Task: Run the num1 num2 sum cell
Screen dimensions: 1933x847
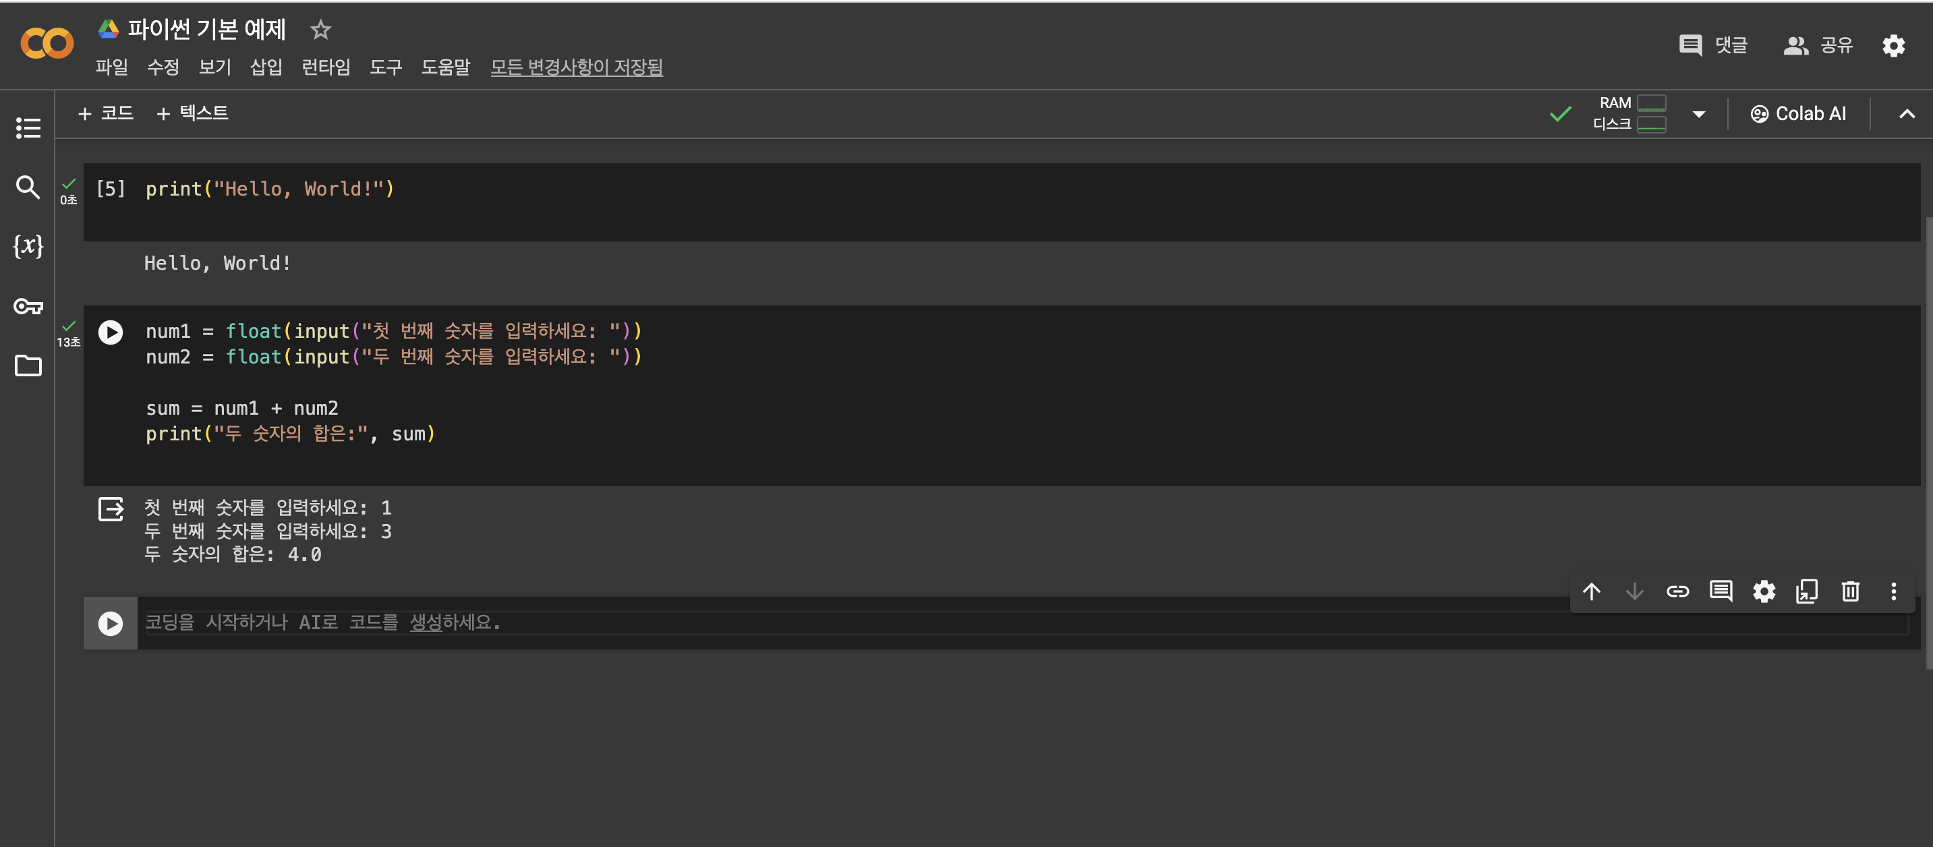Action: pos(111,332)
